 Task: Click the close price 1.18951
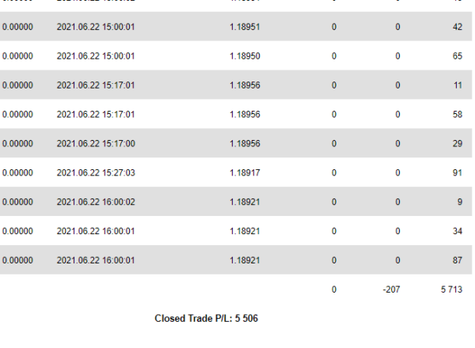click(245, 27)
